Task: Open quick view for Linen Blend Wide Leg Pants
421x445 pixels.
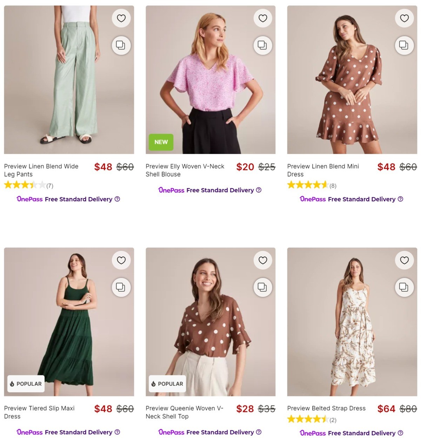Action: tap(121, 45)
